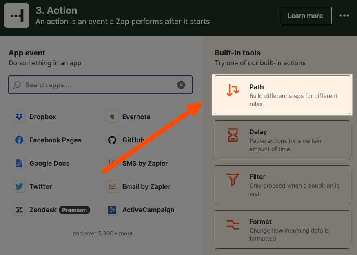Click the Action step icon in header
The image size is (357, 255).
coord(17,16)
